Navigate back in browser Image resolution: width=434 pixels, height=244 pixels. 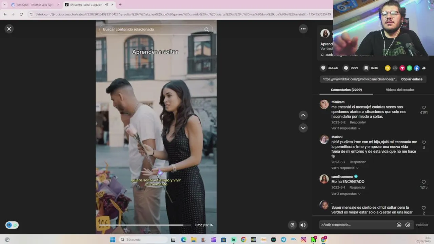pyautogui.click(x=5, y=14)
